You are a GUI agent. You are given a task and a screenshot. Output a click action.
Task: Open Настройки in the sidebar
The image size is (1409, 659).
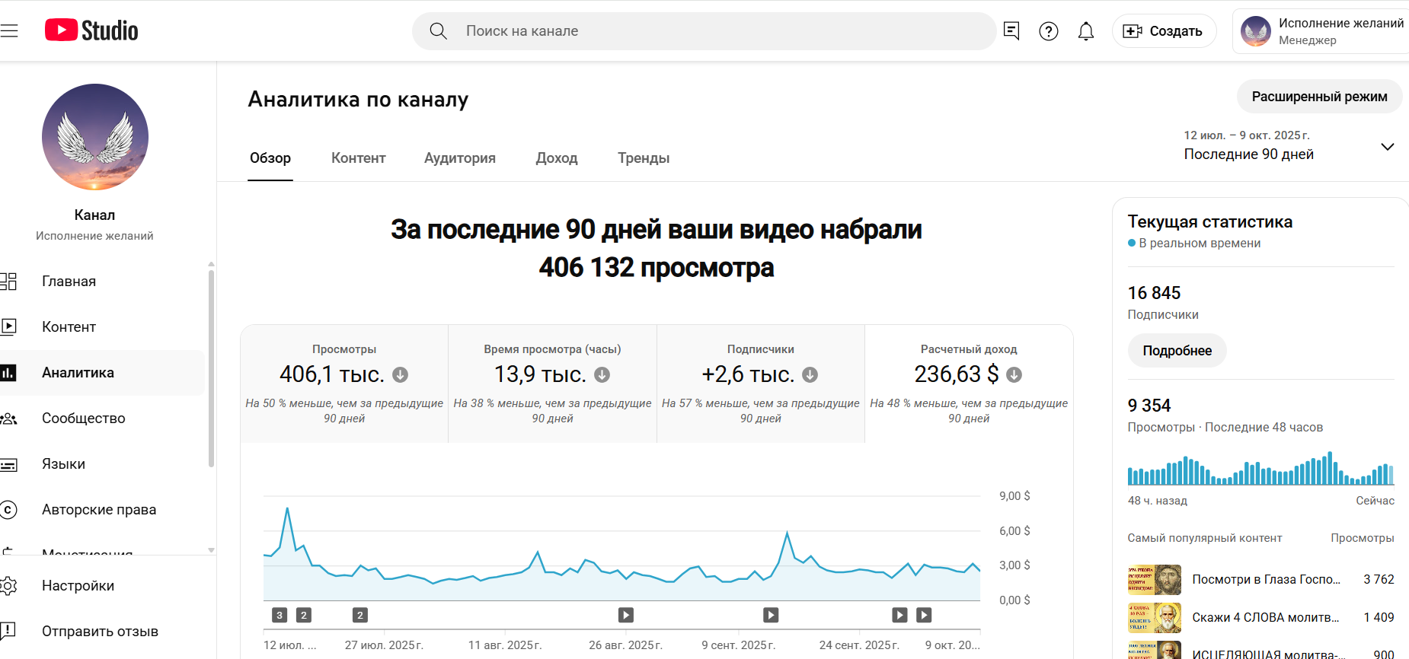tap(103, 586)
